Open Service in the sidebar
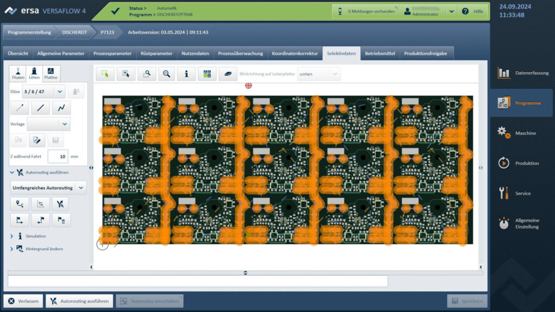Screen dimensions: 555x312 522,193
